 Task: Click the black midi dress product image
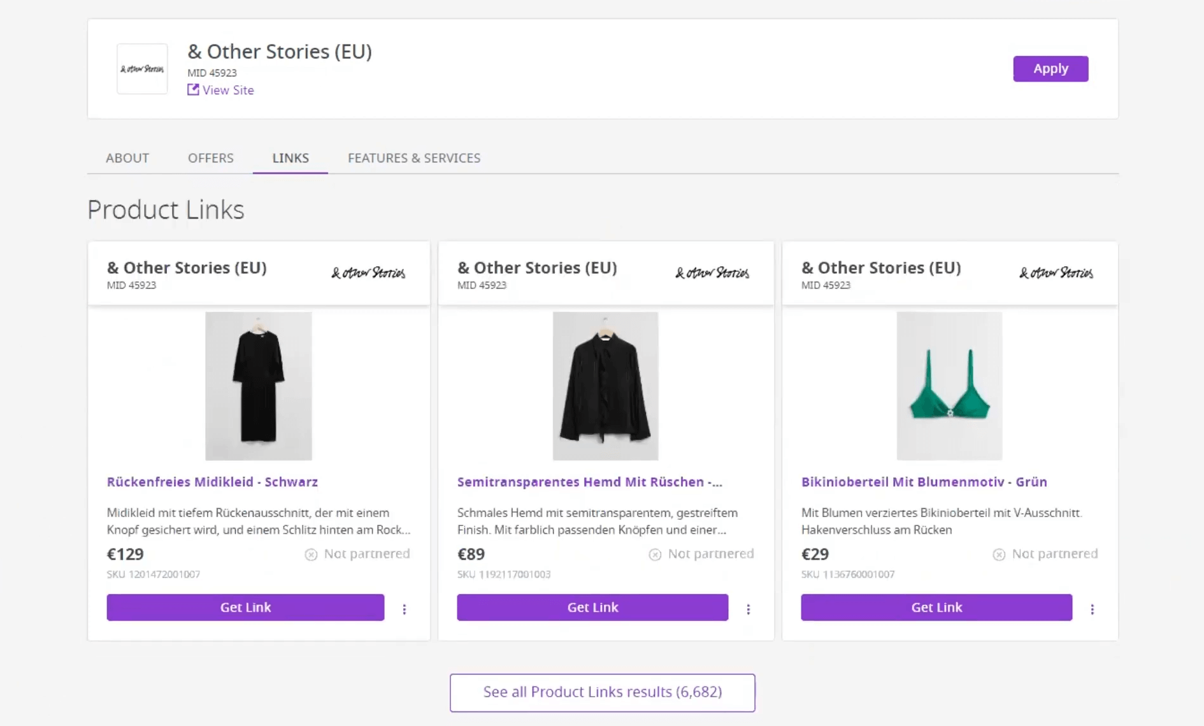tap(259, 386)
